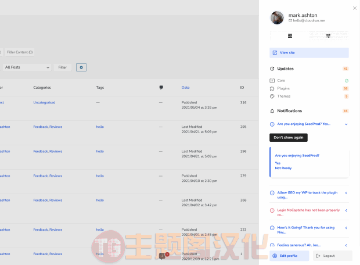
Task: Expand the Login NoCaptcha warning notification
Action: [x=346, y=210]
